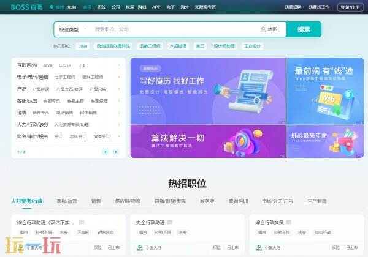The image size is (368, 257).
Task: Click the location pin icon in header
Action: coord(52,7)
